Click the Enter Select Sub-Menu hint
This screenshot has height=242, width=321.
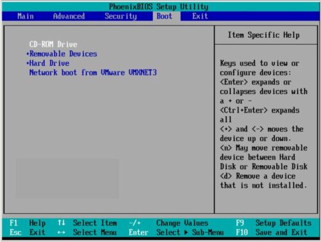tap(176, 232)
